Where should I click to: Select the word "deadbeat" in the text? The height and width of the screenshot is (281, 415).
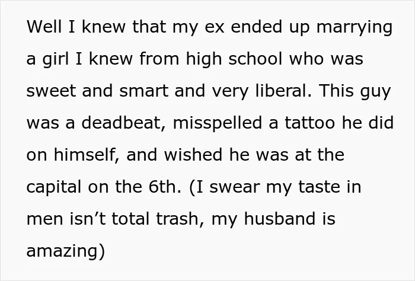[x=122, y=123]
